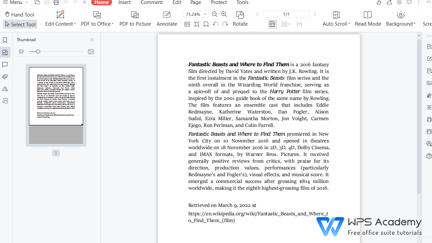The height and width of the screenshot is (243, 432).
Task: Click the Zoom Out magnifier icon
Action: [x=215, y=14]
